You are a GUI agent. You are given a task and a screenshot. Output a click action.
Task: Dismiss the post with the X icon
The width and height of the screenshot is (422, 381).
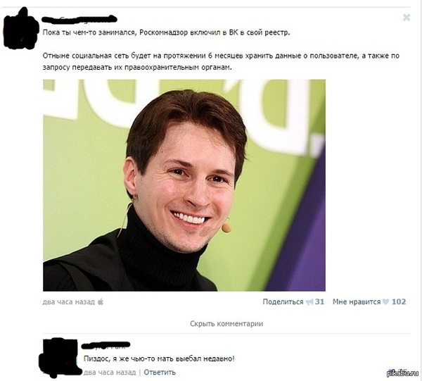click(407, 18)
